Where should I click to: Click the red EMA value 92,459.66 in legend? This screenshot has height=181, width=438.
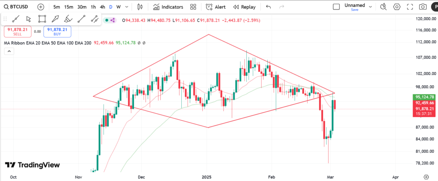(104, 43)
